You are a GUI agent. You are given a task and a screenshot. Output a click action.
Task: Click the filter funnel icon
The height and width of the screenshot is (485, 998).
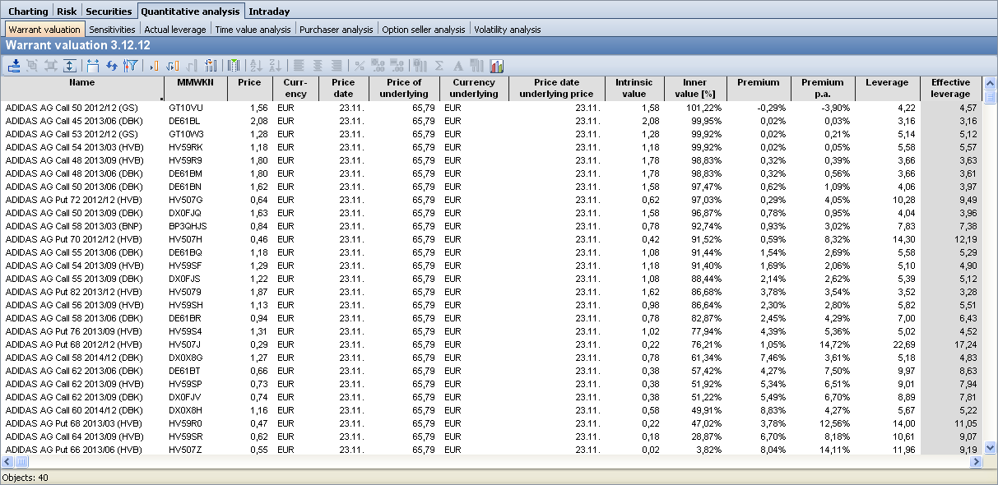[130, 66]
